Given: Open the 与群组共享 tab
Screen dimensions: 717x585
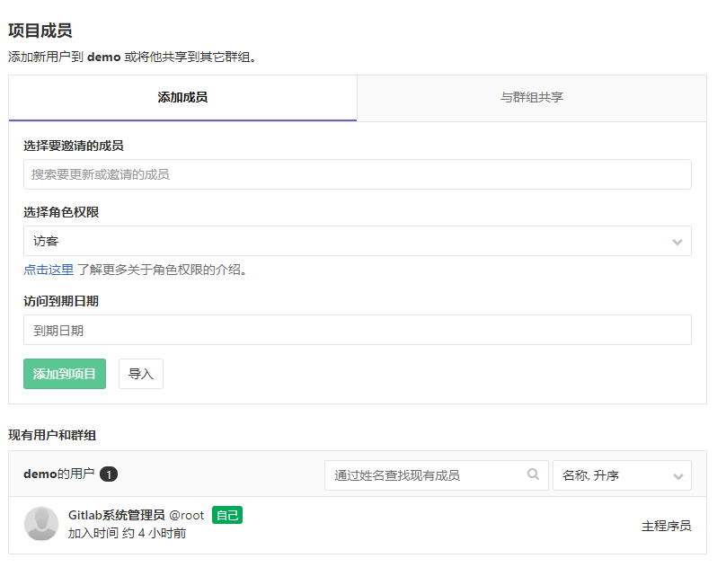Looking at the screenshot, I should coord(532,98).
